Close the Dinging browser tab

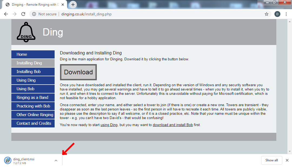[x=63, y=5]
